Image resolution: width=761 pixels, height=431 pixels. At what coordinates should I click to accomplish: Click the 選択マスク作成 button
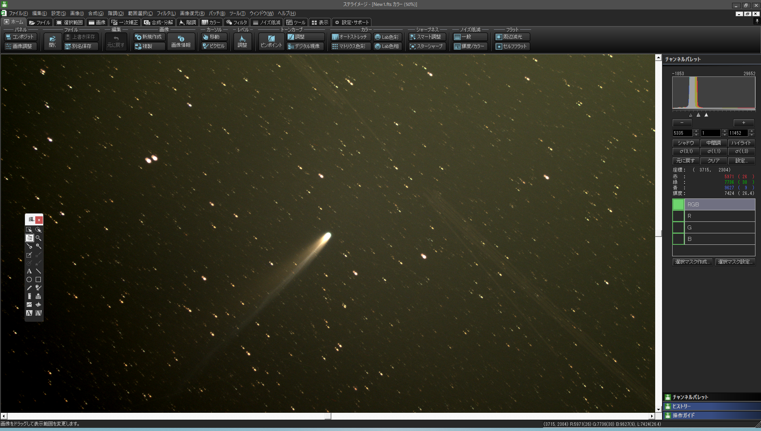(x=692, y=262)
